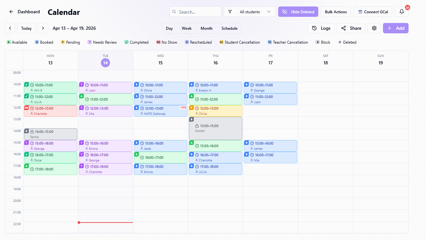Click the completed check on JAN B lesson

click(x=27, y=84)
